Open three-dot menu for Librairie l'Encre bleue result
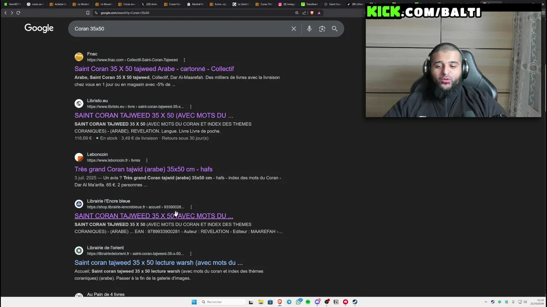This screenshot has width=547, height=307. 191,207
